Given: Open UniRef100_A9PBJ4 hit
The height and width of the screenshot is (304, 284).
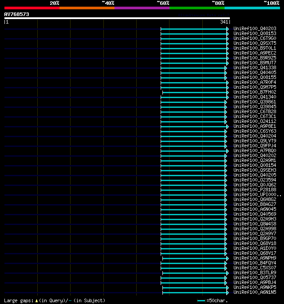Looking at the screenshot, I should click(255, 283).
